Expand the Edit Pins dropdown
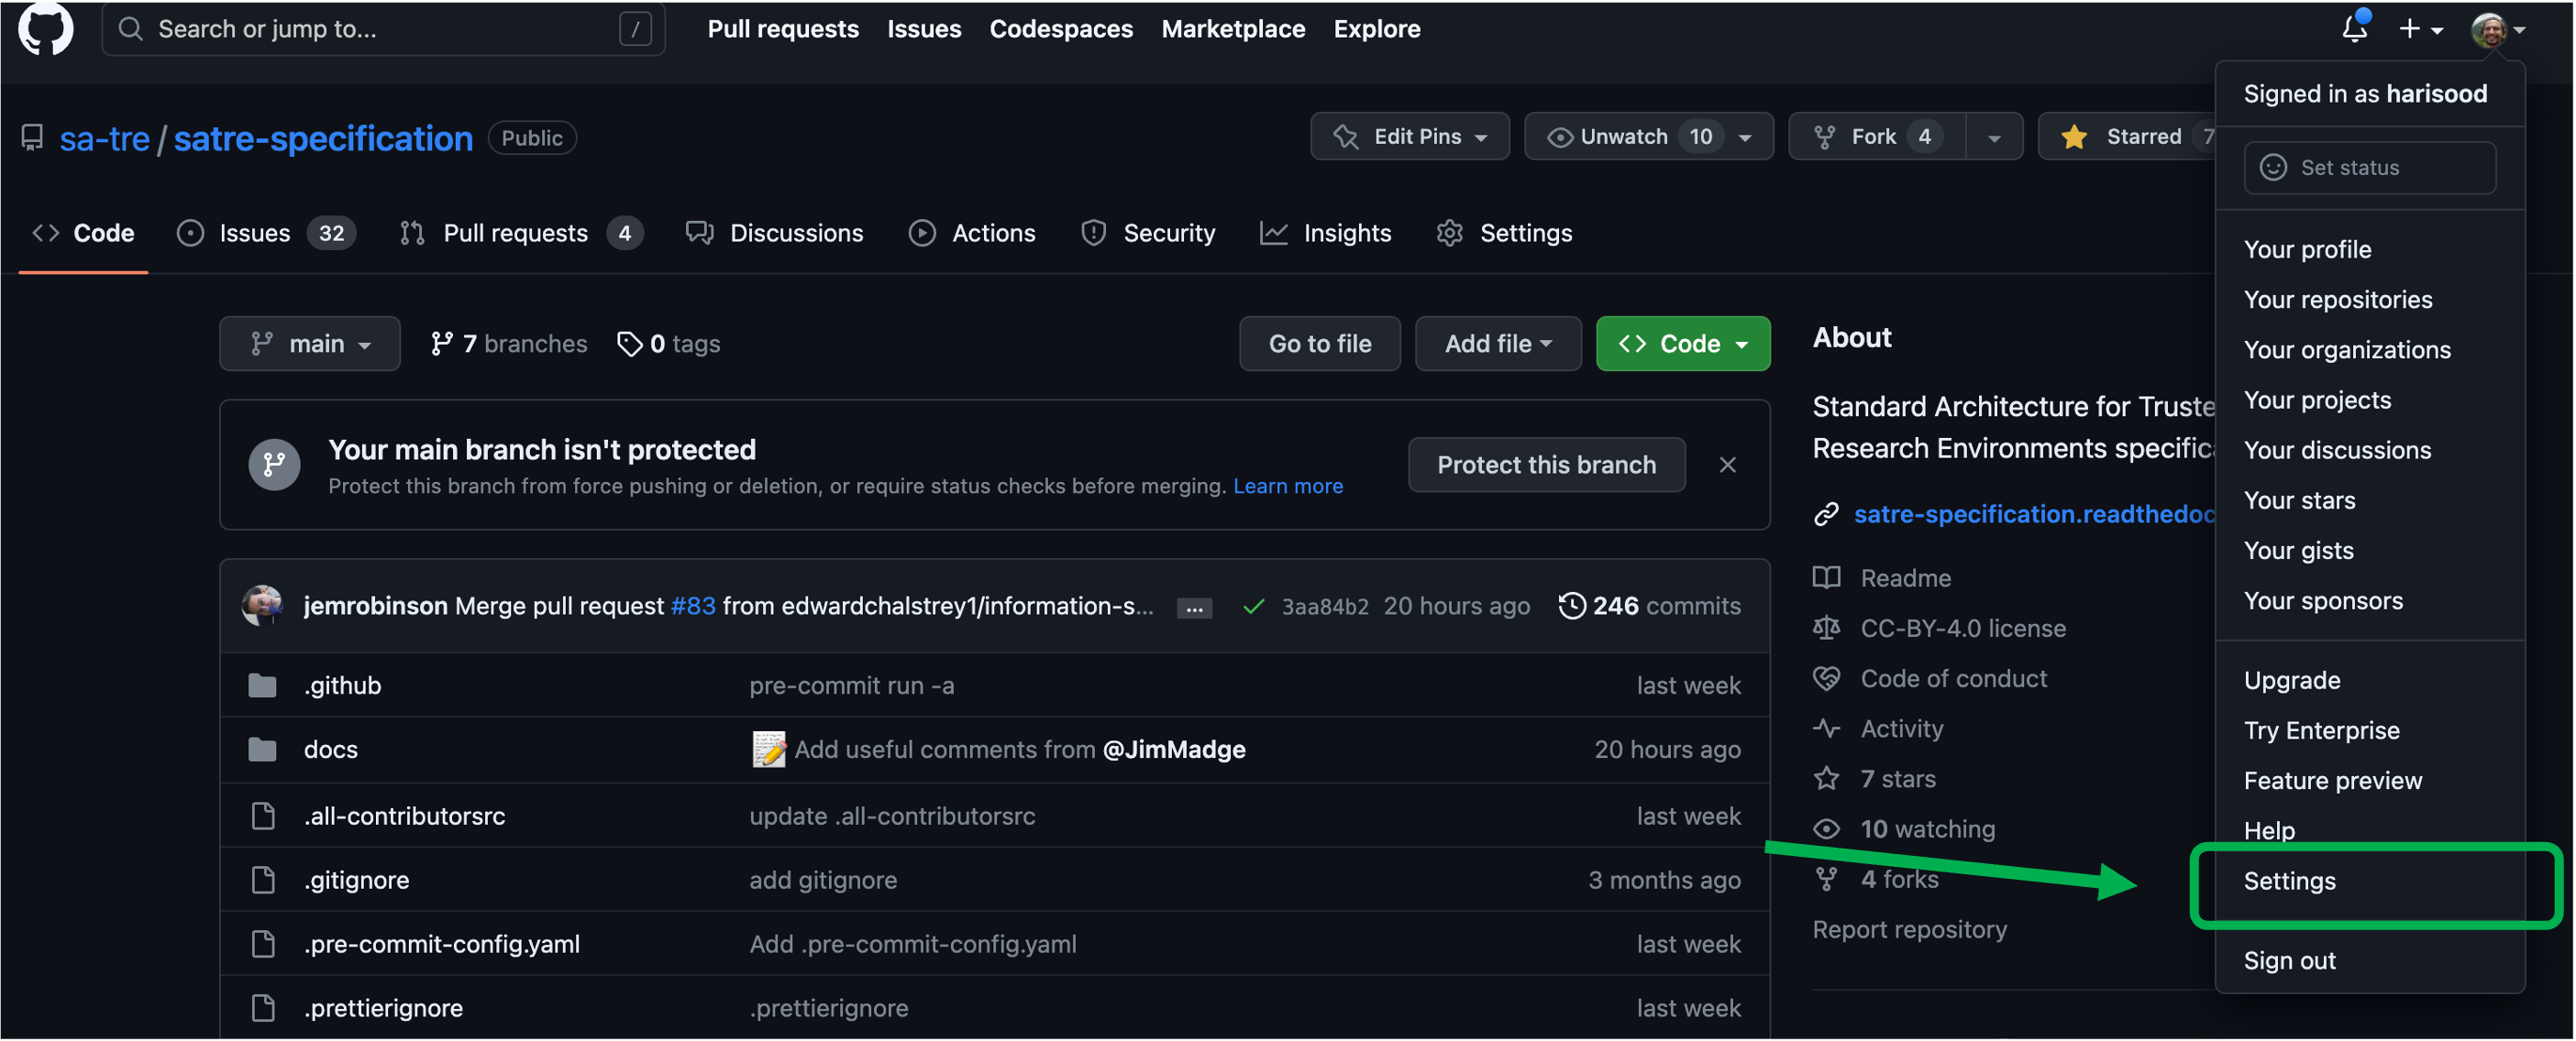 1410,136
